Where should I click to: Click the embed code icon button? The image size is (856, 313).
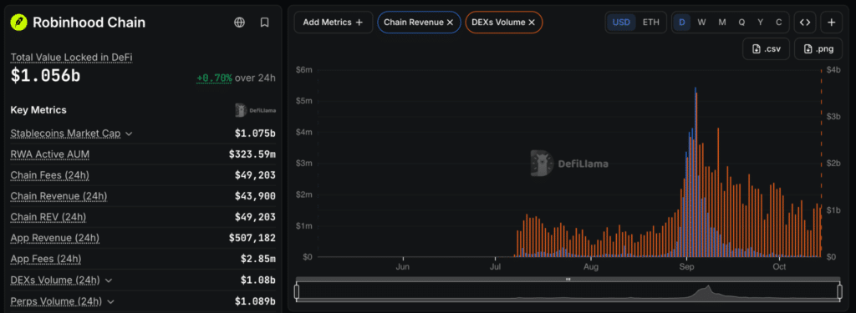click(x=805, y=23)
